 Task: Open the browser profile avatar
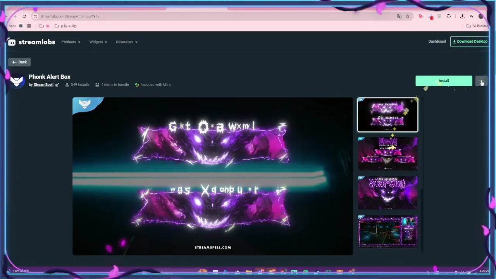point(481,16)
